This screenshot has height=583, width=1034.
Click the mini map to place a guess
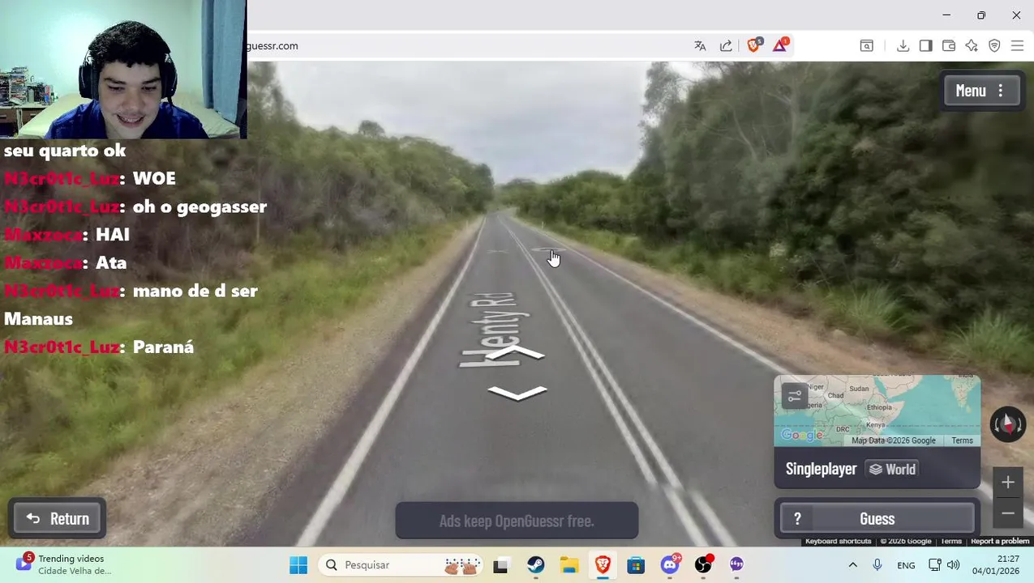coord(877,411)
